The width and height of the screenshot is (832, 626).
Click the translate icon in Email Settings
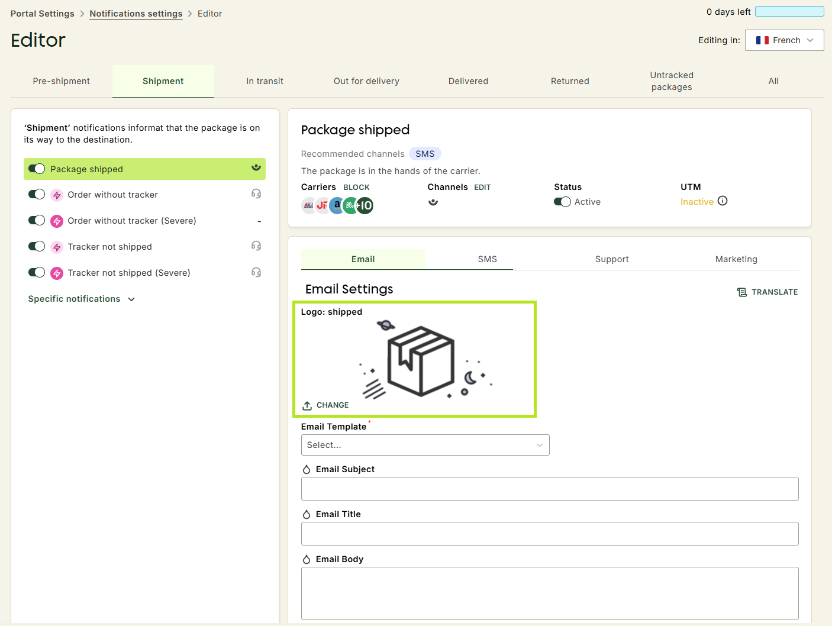tap(742, 292)
